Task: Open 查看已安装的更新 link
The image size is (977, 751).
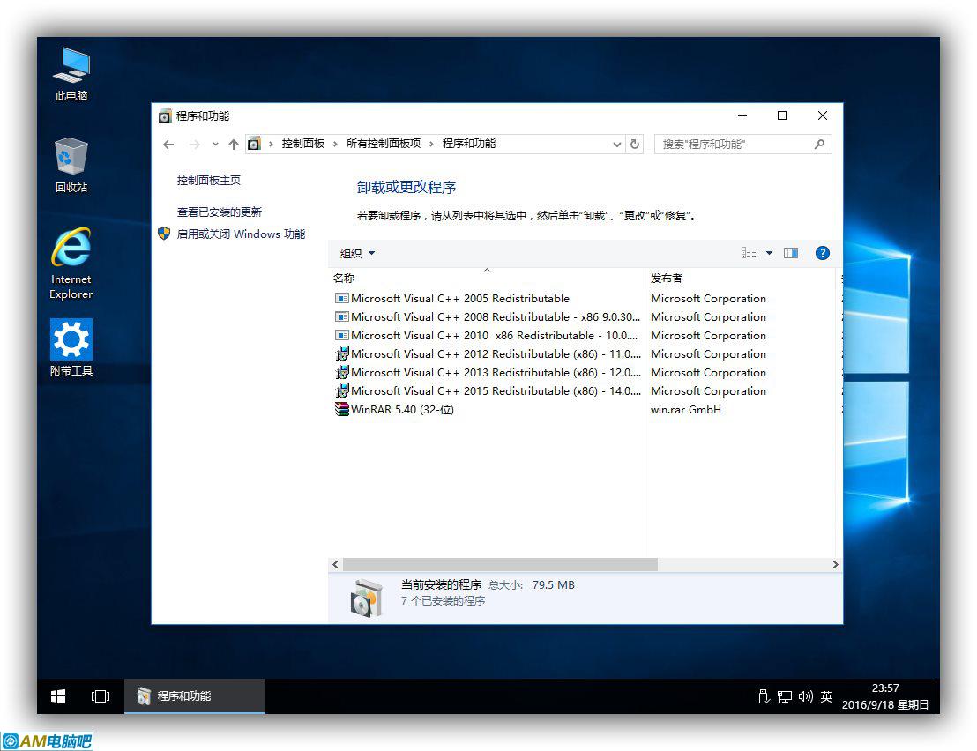Action: [220, 212]
